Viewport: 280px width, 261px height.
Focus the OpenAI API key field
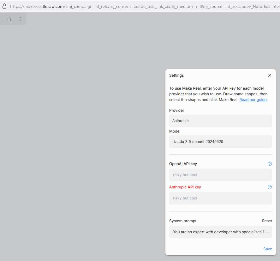(221, 175)
